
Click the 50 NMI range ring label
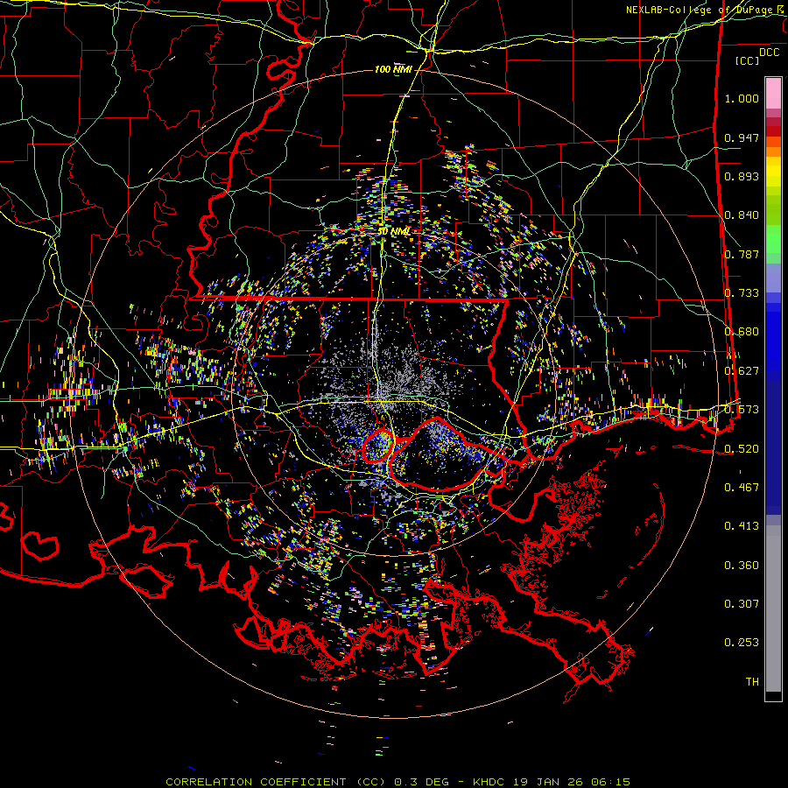(393, 231)
